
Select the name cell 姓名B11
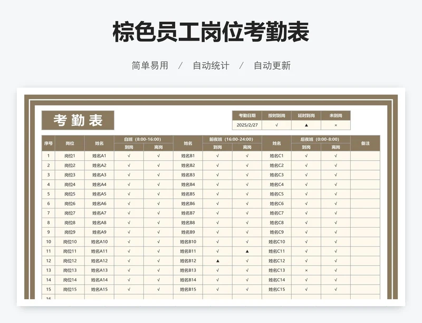coord(188,251)
